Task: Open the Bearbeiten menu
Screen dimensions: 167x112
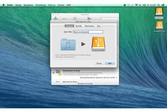Action: (29, 5)
